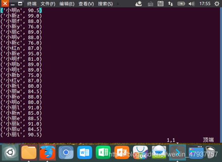The image size is (222, 162).
Task: Click the keyboard input method icon
Action: [x=151, y=4]
